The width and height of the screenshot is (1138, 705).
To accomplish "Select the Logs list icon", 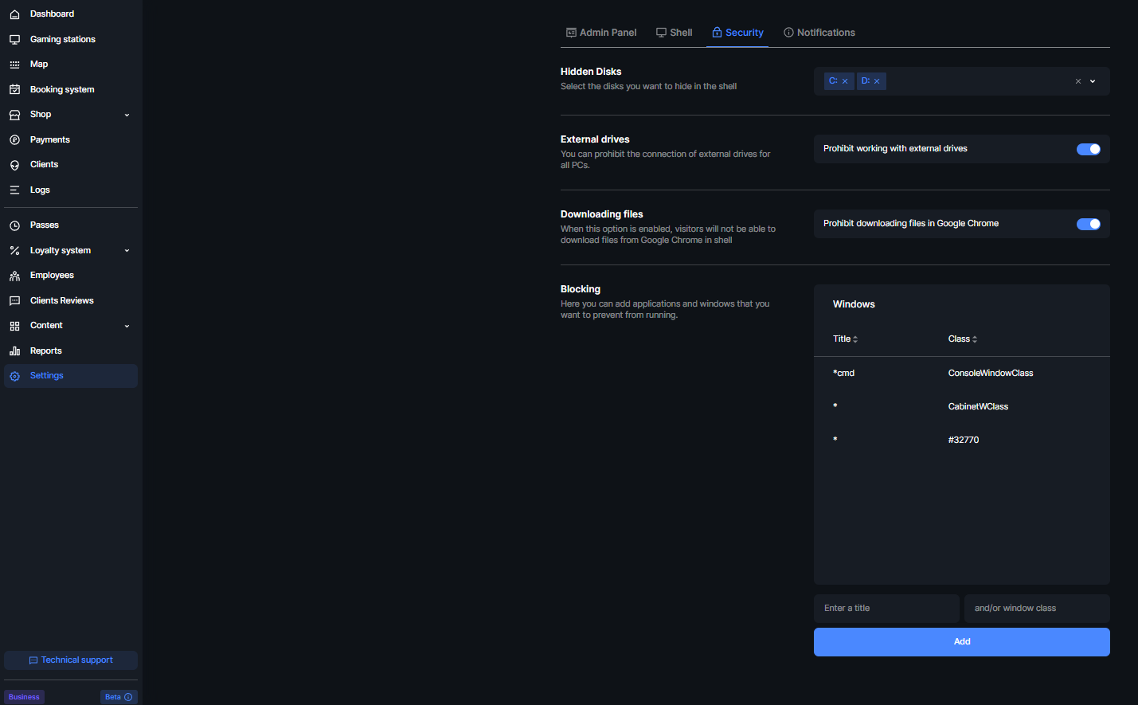I will click(x=15, y=190).
